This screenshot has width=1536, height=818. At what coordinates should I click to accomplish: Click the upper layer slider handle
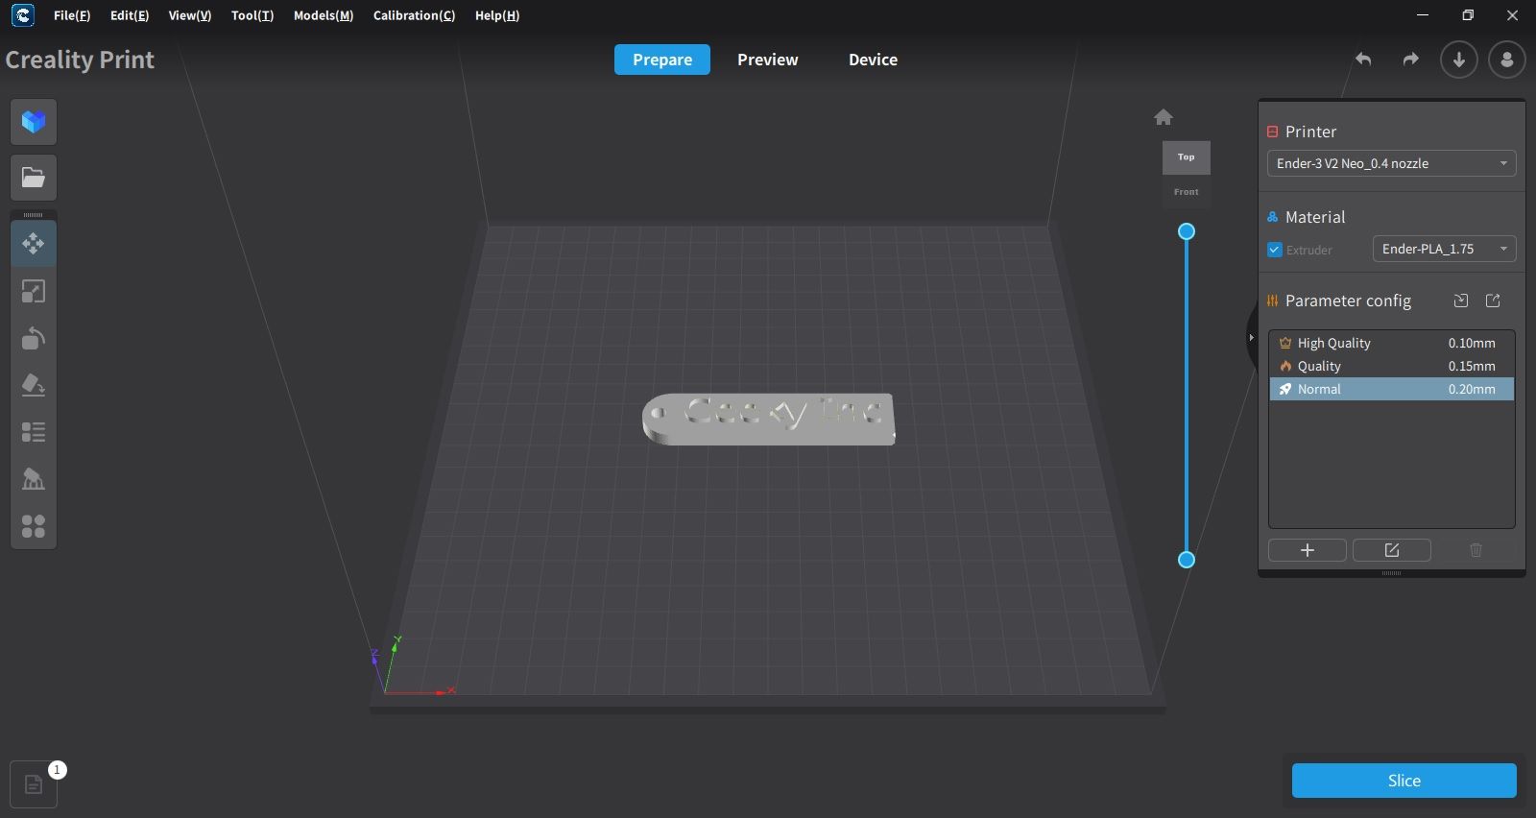1187,231
